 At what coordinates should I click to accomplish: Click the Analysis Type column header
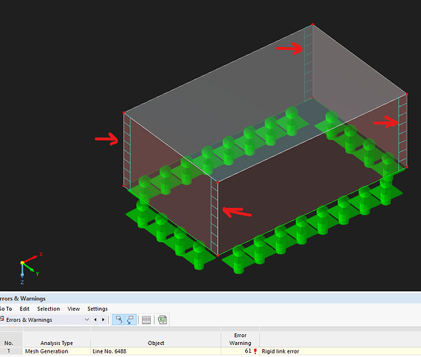coord(56,343)
